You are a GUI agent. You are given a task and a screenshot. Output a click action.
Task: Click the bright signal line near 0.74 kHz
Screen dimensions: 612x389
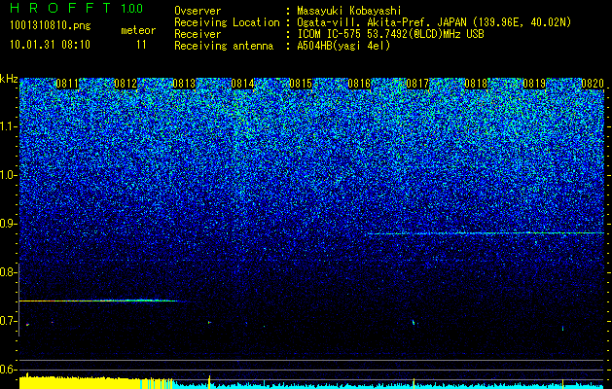[97, 301]
